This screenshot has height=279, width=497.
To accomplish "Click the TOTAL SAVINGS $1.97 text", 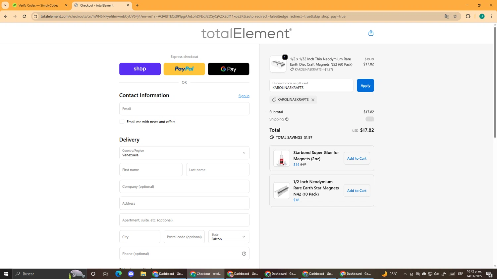I will pos(294,138).
